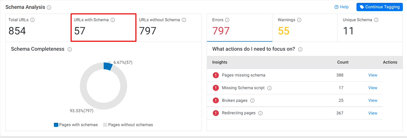Image resolution: width=407 pixels, height=138 pixels.
Task: Click info icon beside Total URLs
Action: tap(32, 20)
